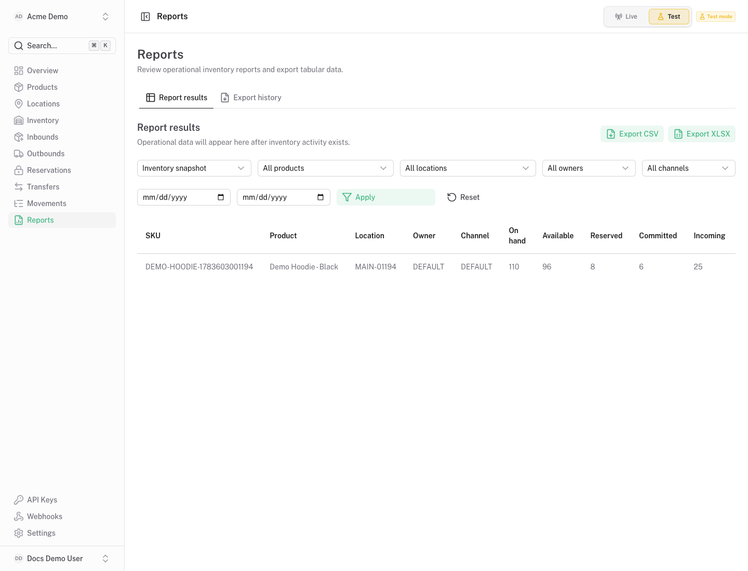Click the API Keys key icon

pos(19,500)
